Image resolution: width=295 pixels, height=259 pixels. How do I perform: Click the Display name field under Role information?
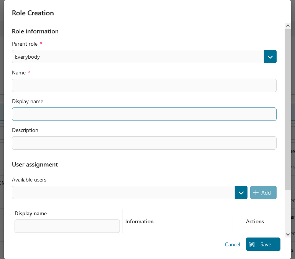[x=144, y=114]
